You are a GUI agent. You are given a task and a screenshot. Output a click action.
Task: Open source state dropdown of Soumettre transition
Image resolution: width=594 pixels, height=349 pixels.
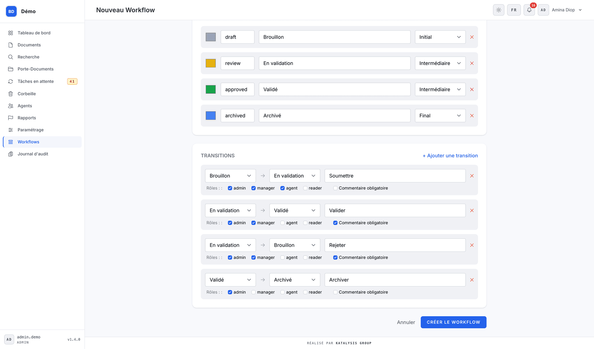point(230,176)
